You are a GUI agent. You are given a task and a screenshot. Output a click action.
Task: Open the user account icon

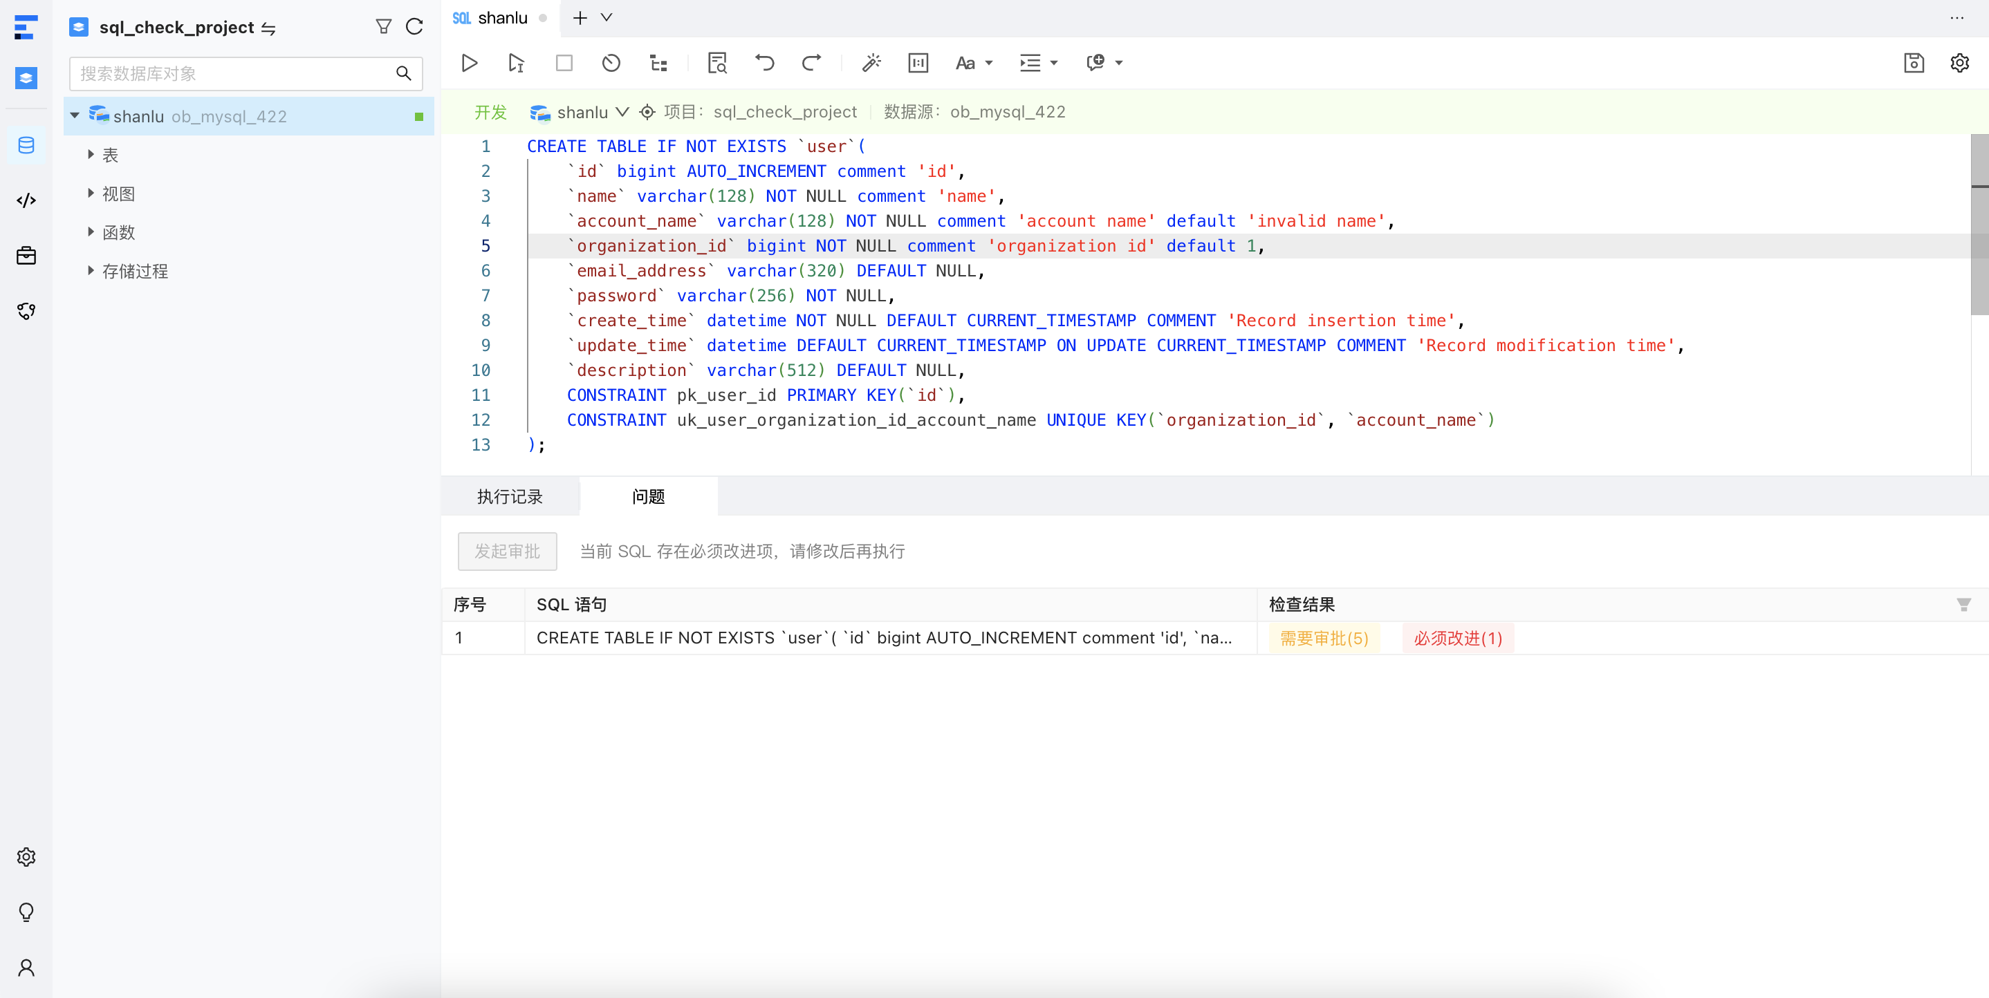pos(26,967)
